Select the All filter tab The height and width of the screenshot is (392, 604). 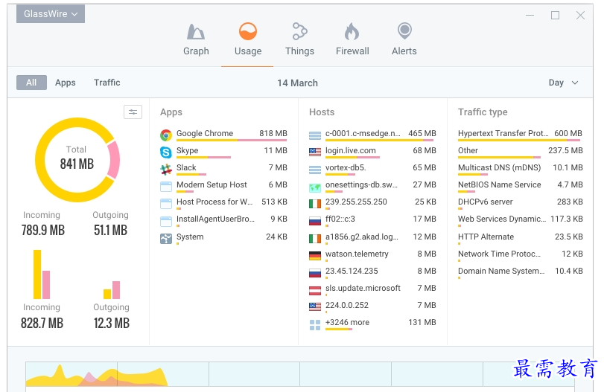click(x=31, y=83)
